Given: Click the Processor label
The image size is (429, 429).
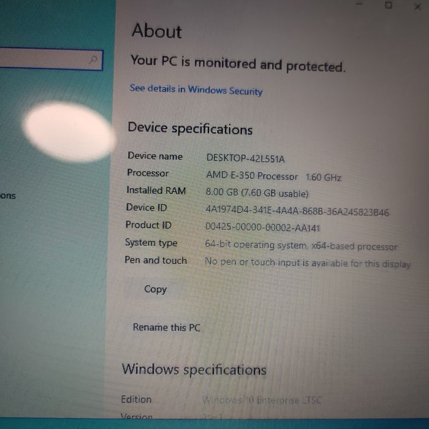Looking at the screenshot, I should (x=148, y=173).
